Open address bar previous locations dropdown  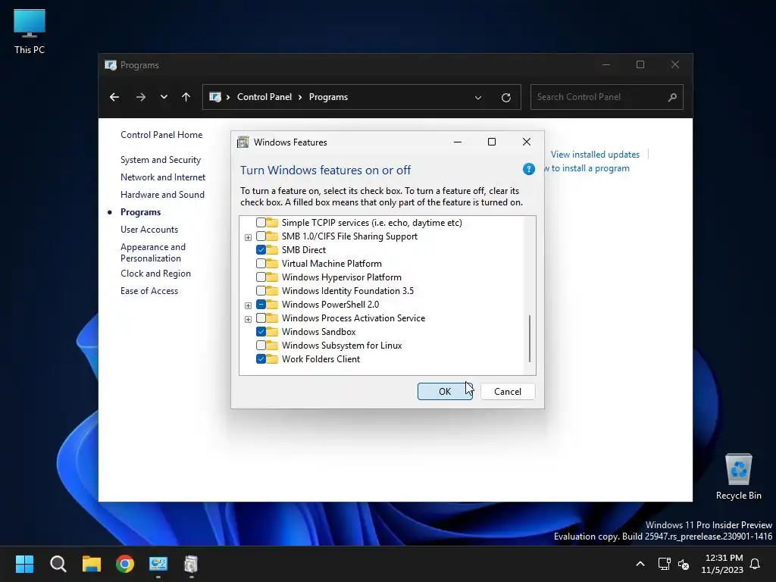click(478, 98)
